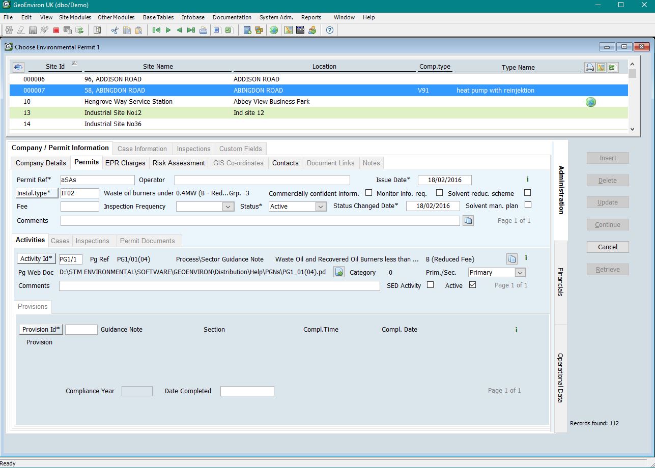Click the scissors Cut icon in toolbar

(115, 30)
